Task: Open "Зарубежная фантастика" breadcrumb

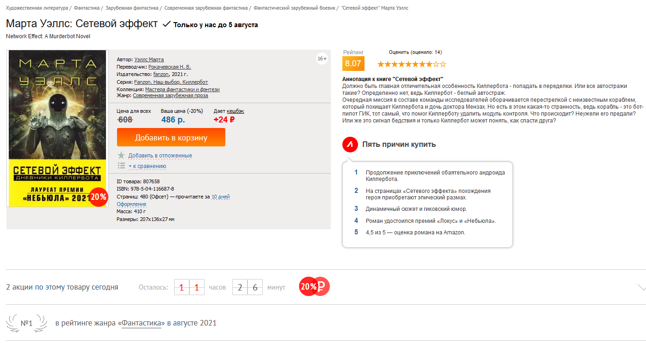Action: (x=131, y=8)
